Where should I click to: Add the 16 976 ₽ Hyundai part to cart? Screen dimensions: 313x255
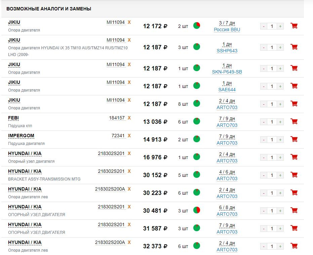coord(294,157)
